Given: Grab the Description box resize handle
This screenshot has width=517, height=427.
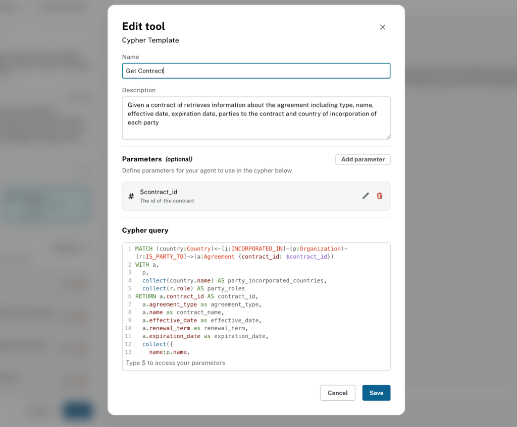Looking at the screenshot, I should 388,137.
